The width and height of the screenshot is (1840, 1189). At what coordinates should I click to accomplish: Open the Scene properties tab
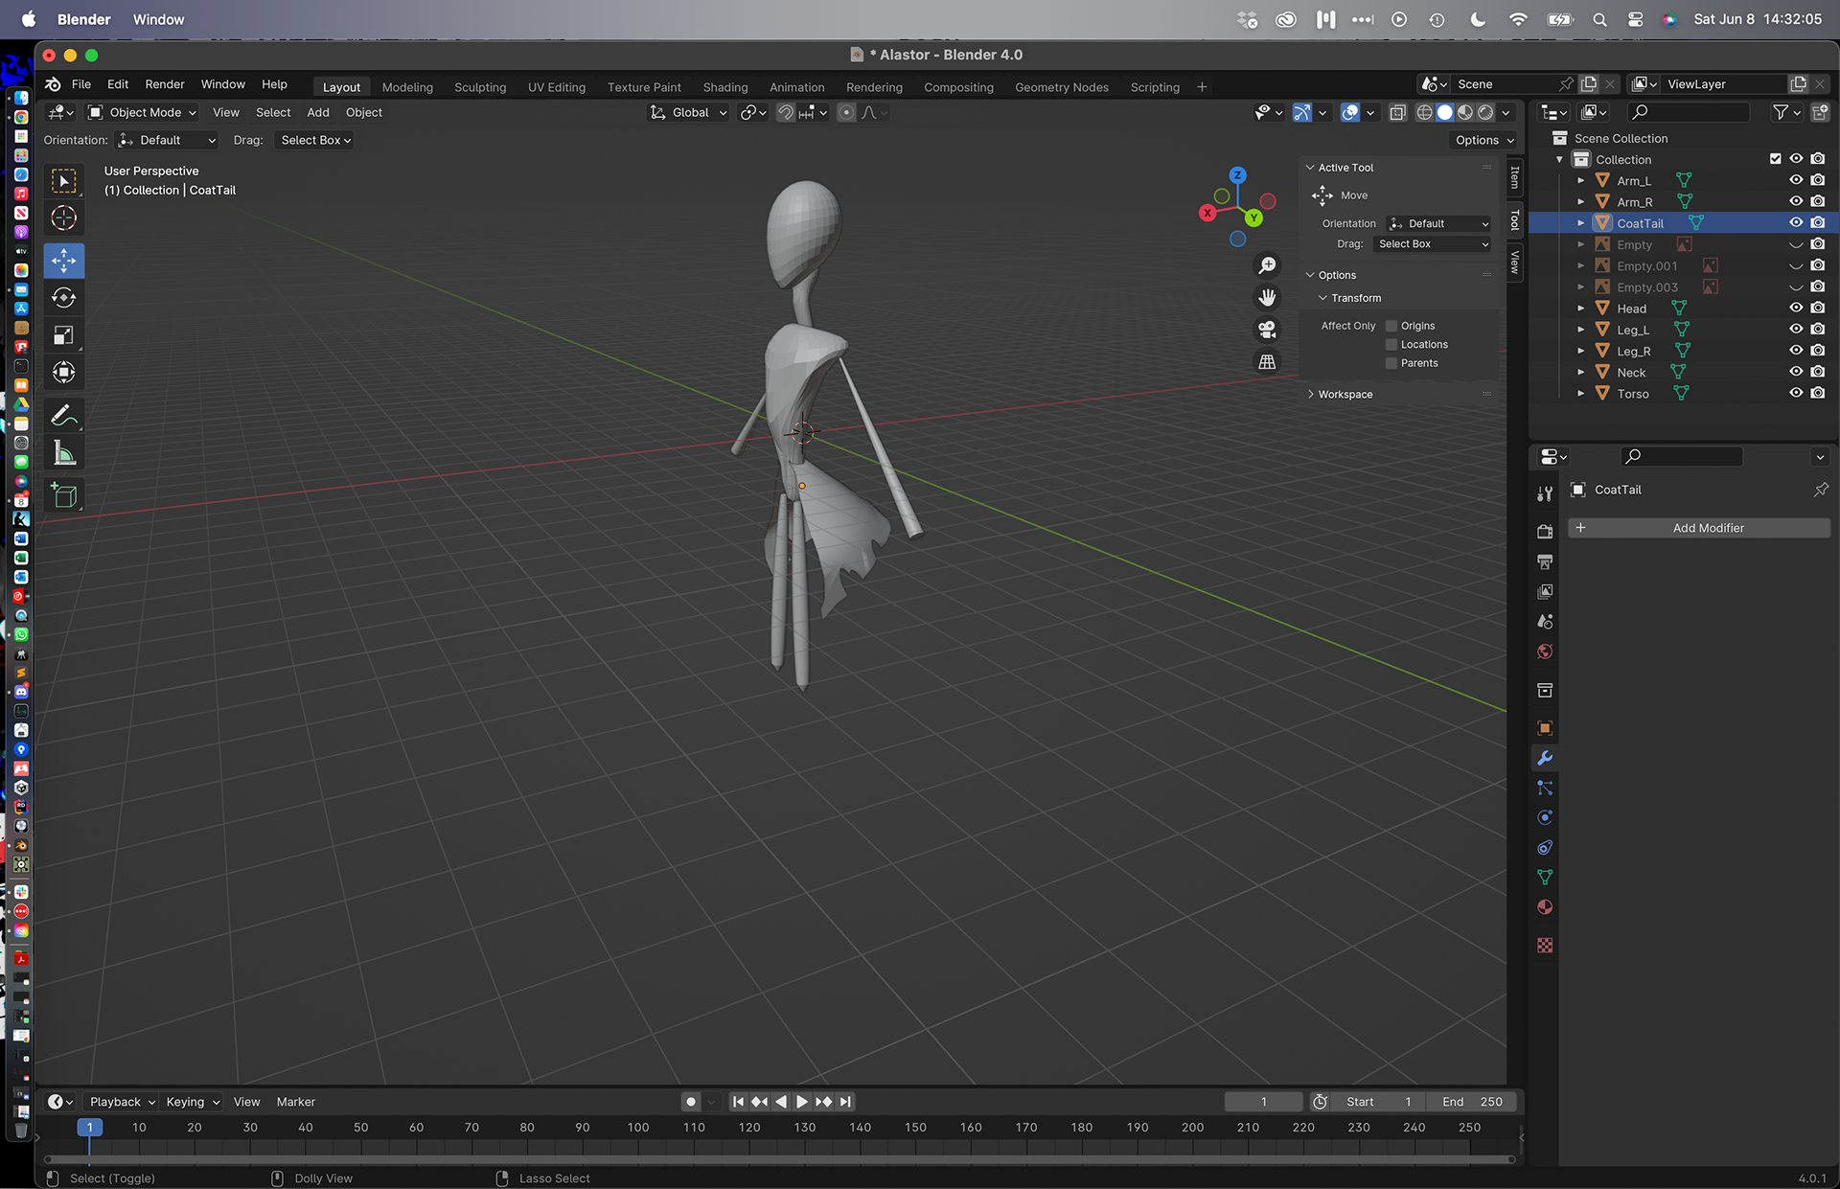coord(1545,622)
